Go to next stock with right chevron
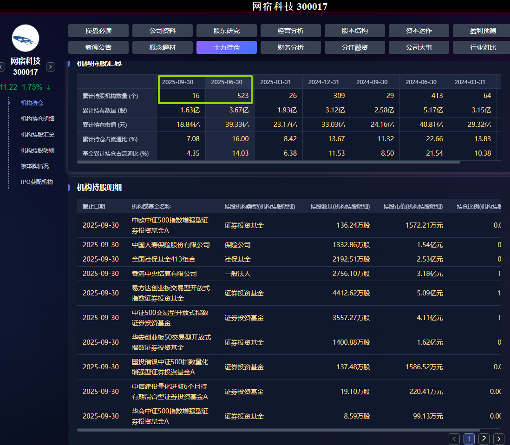510x445 pixels. click(x=51, y=67)
